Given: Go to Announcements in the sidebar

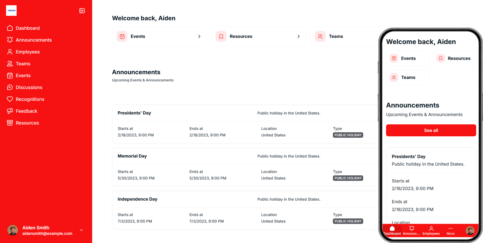Looking at the screenshot, I should [x=34, y=40].
